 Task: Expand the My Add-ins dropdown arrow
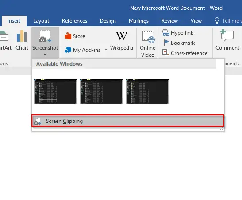pos(106,50)
